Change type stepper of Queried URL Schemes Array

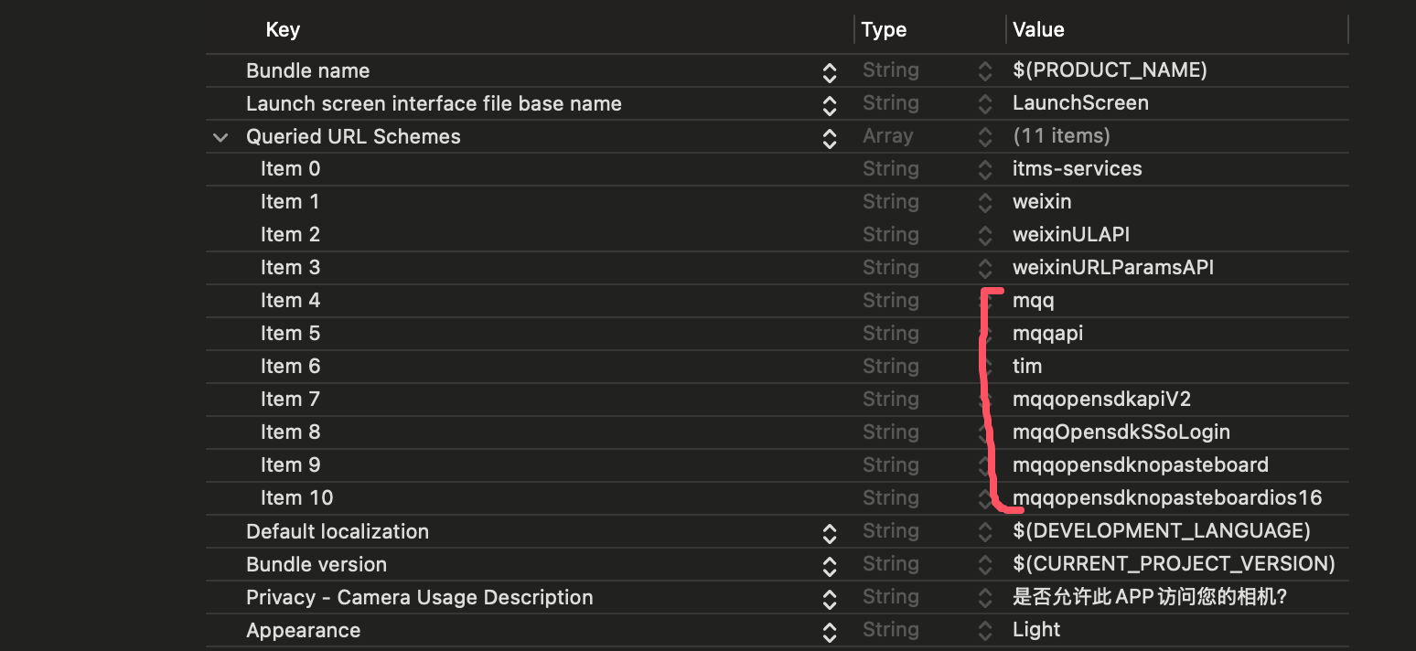tap(984, 137)
